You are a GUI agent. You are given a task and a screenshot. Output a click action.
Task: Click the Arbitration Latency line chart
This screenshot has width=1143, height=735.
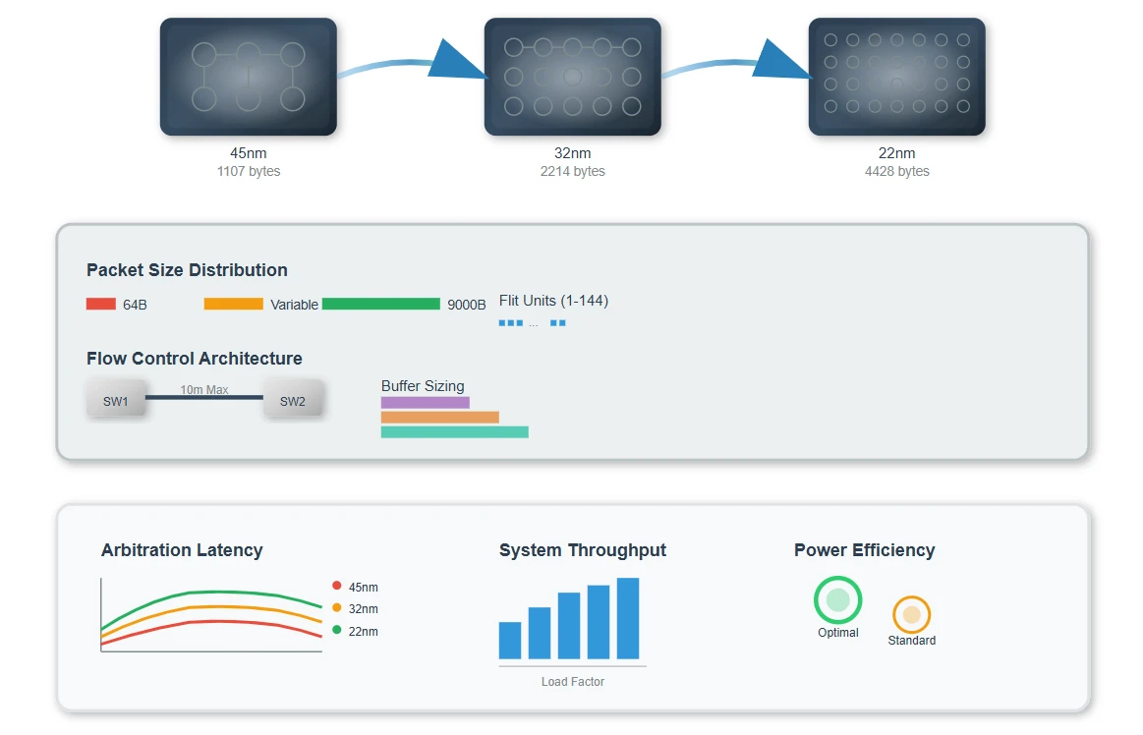point(211,615)
